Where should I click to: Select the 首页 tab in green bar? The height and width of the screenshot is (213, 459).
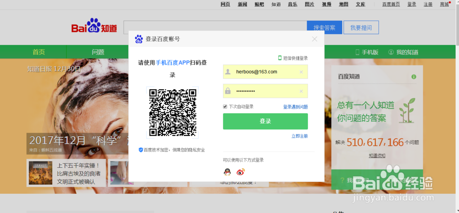click(x=39, y=52)
